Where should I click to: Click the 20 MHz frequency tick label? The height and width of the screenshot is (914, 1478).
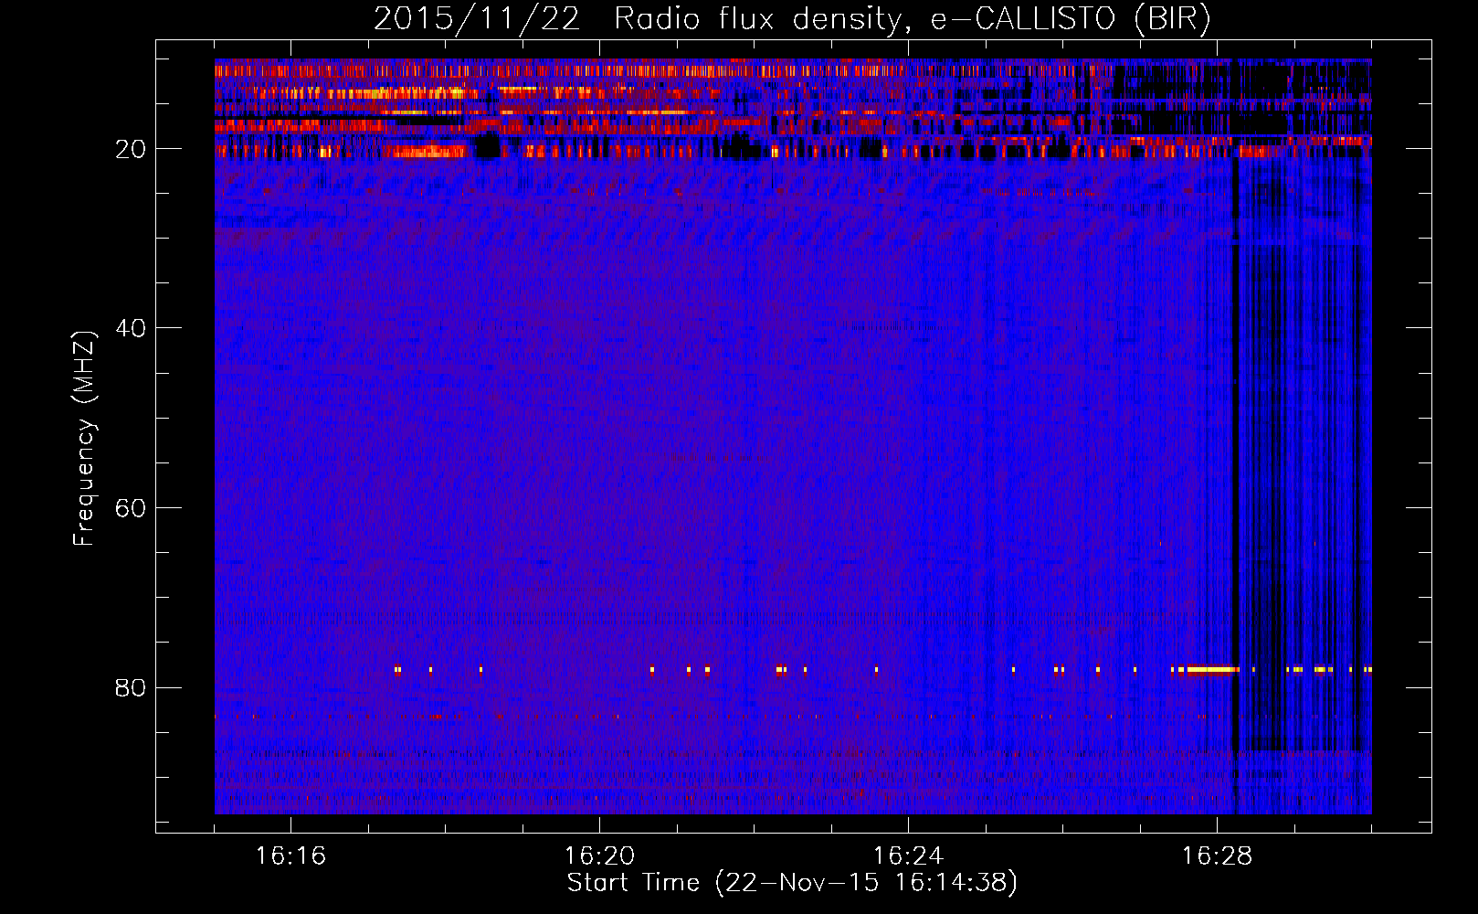(131, 149)
